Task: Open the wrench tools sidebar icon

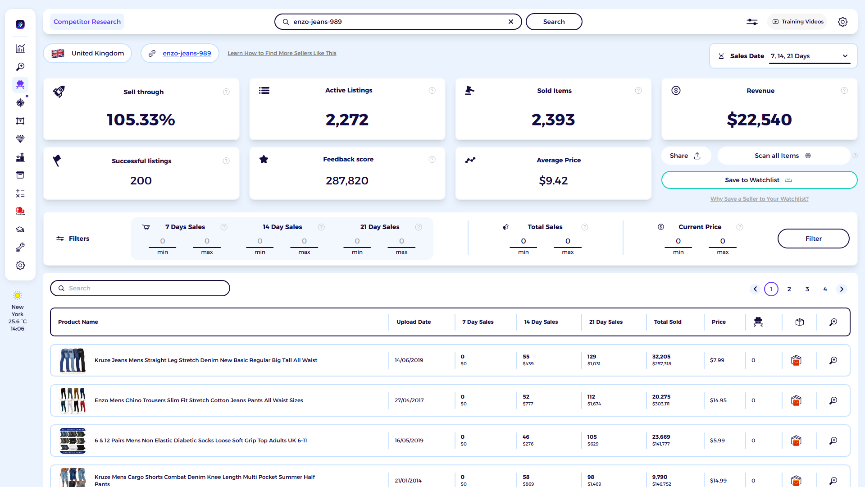Action: click(20, 248)
